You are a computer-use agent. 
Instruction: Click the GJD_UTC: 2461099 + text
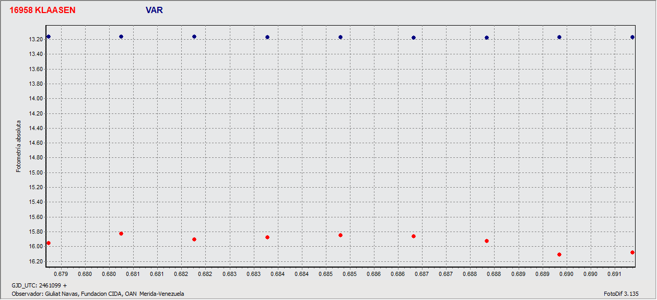pyautogui.click(x=39, y=285)
